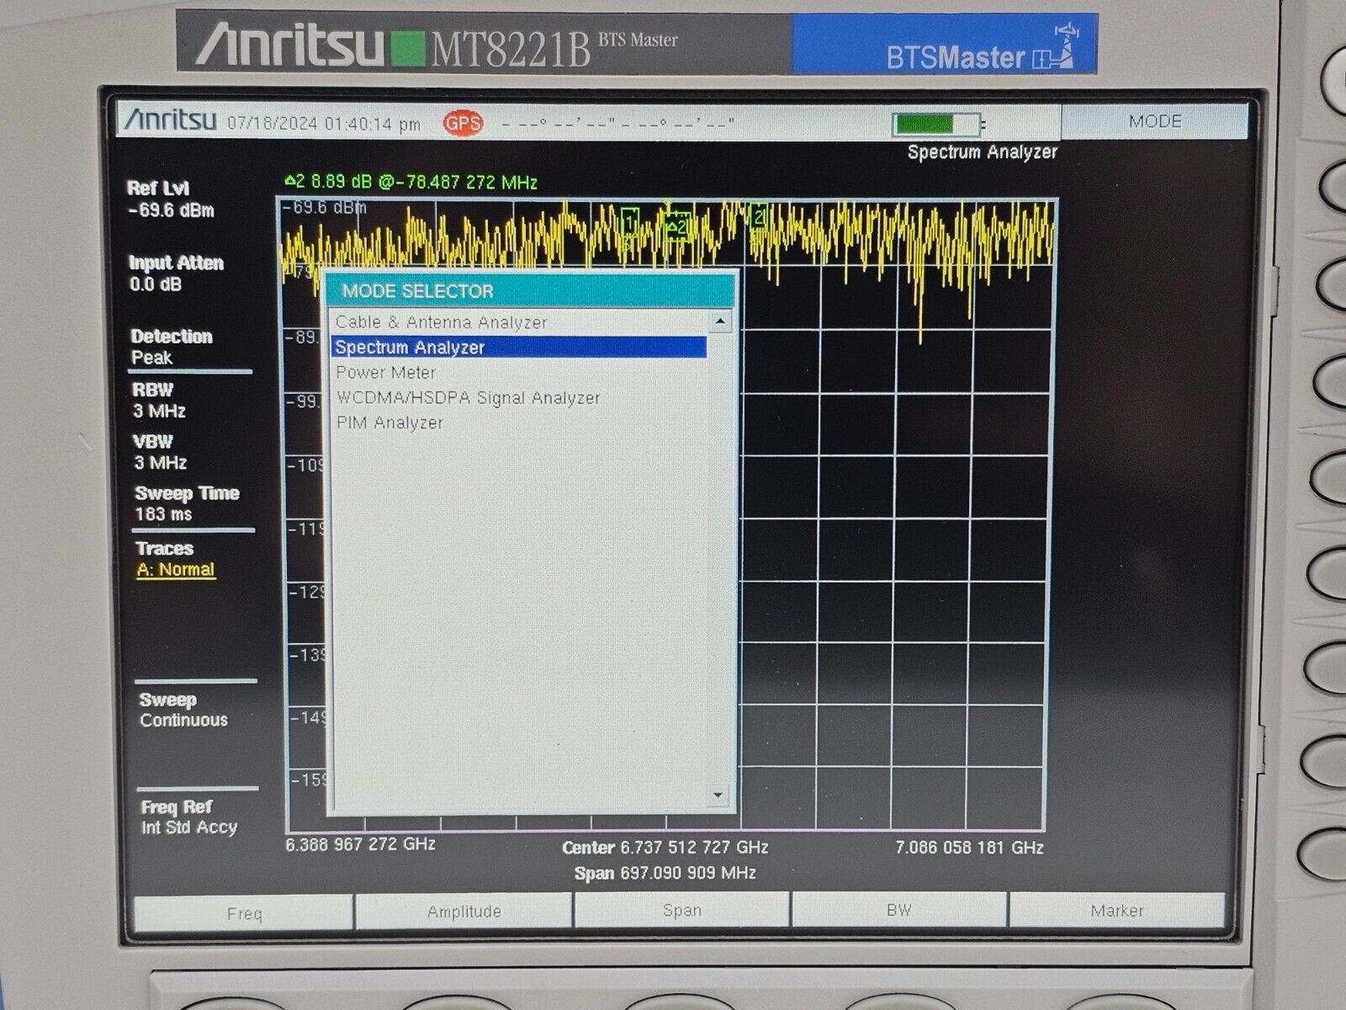1346x1010 pixels.
Task: Click the Traces A: Normal link
Action: (175, 570)
